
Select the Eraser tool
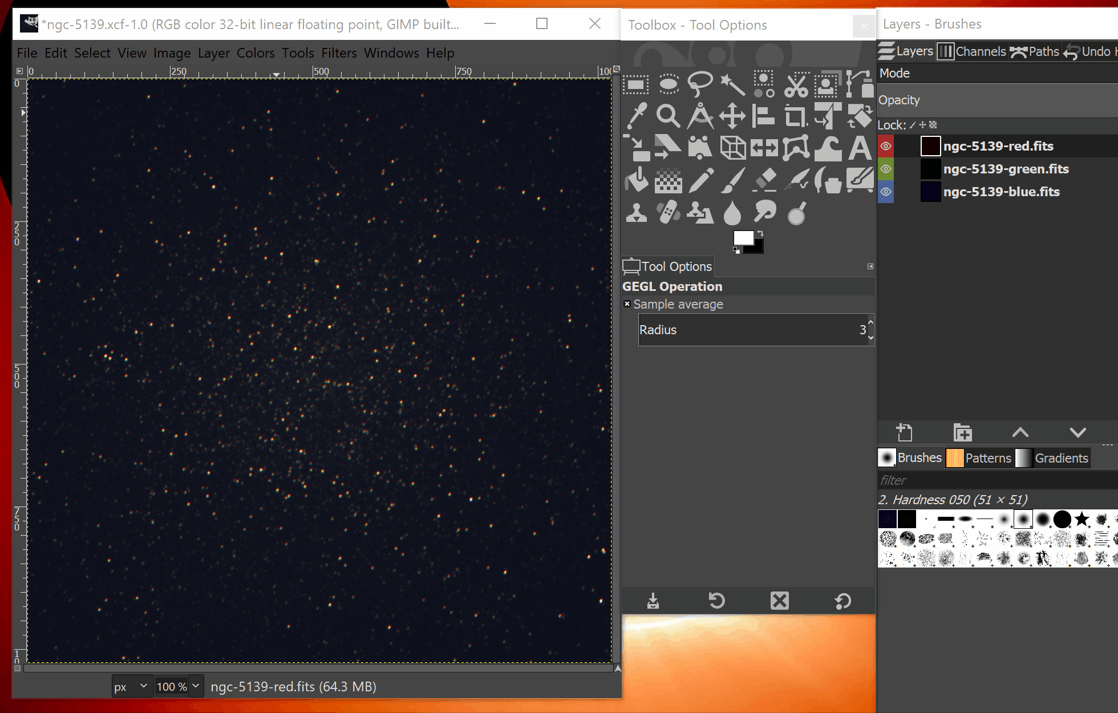tap(764, 181)
